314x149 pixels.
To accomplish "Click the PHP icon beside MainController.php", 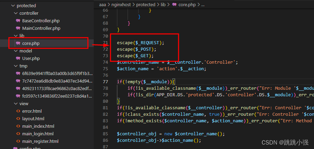I will pos(18,28).
